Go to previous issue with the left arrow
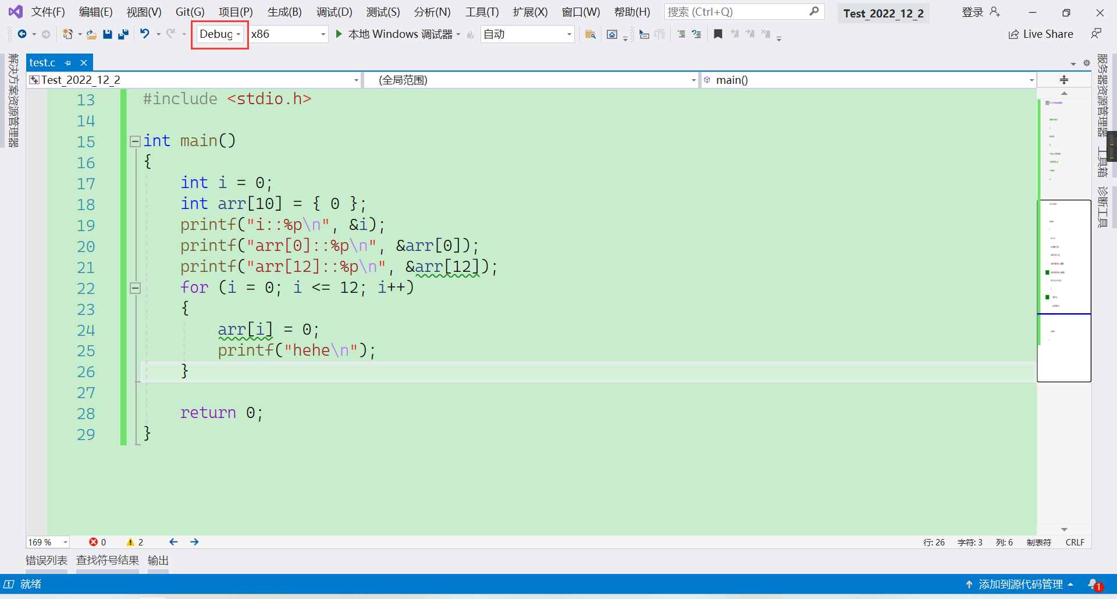 [173, 542]
